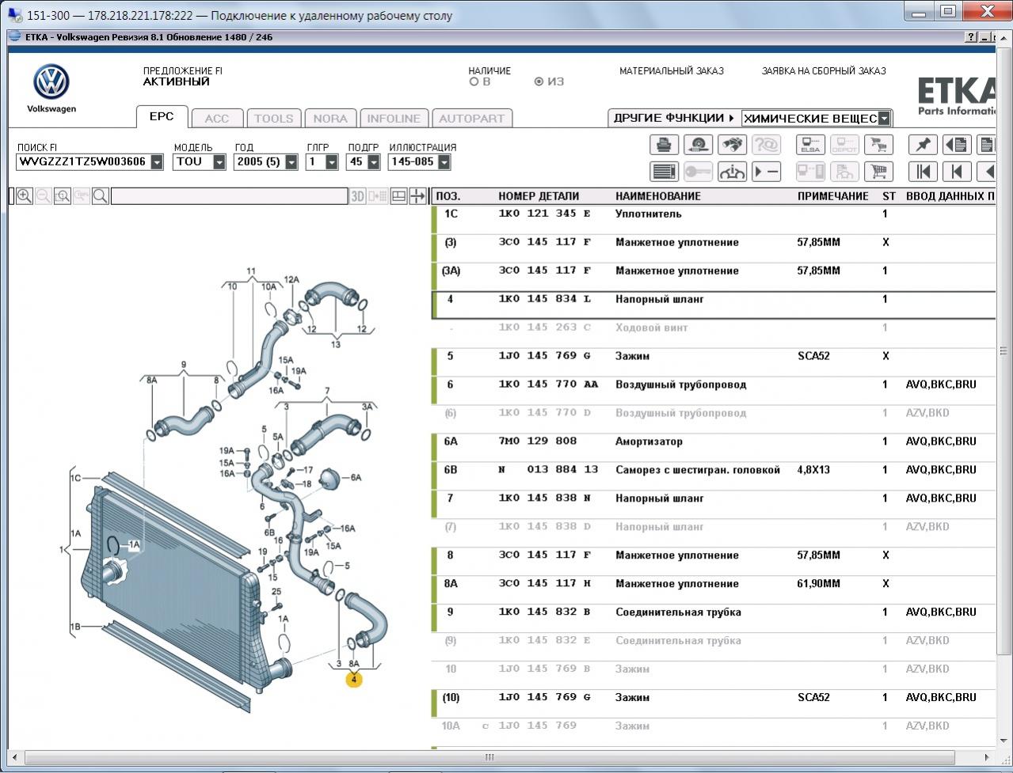Click the print icon in the toolbar

664,145
